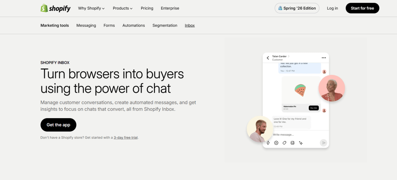Click the bearded man's round portrait photo

260,129
